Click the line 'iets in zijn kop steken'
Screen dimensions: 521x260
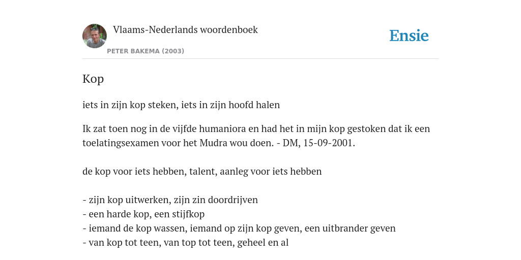point(181,105)
